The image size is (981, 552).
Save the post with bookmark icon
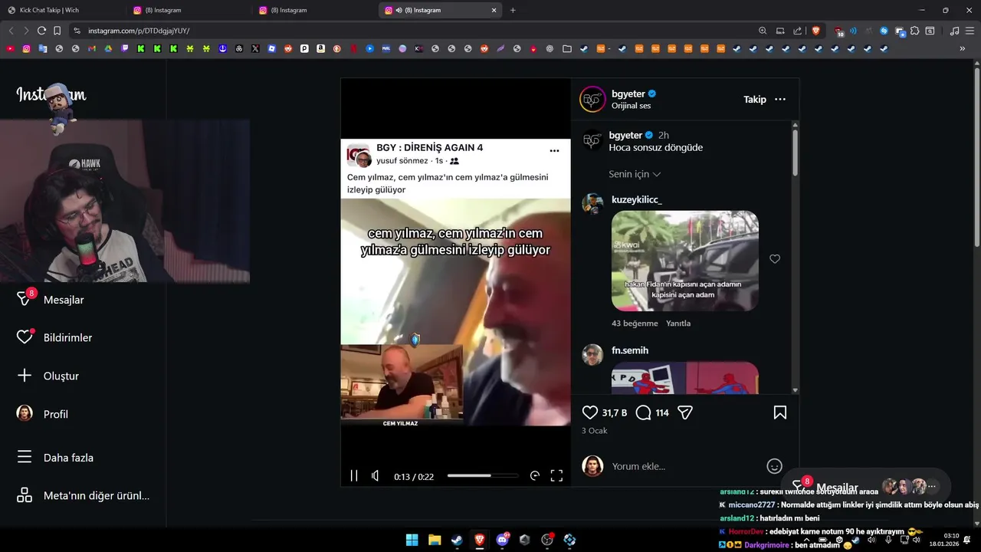(x=780, y=412)
